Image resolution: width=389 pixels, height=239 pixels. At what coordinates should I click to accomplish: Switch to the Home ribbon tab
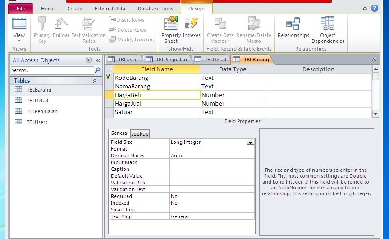click(48, 9)
